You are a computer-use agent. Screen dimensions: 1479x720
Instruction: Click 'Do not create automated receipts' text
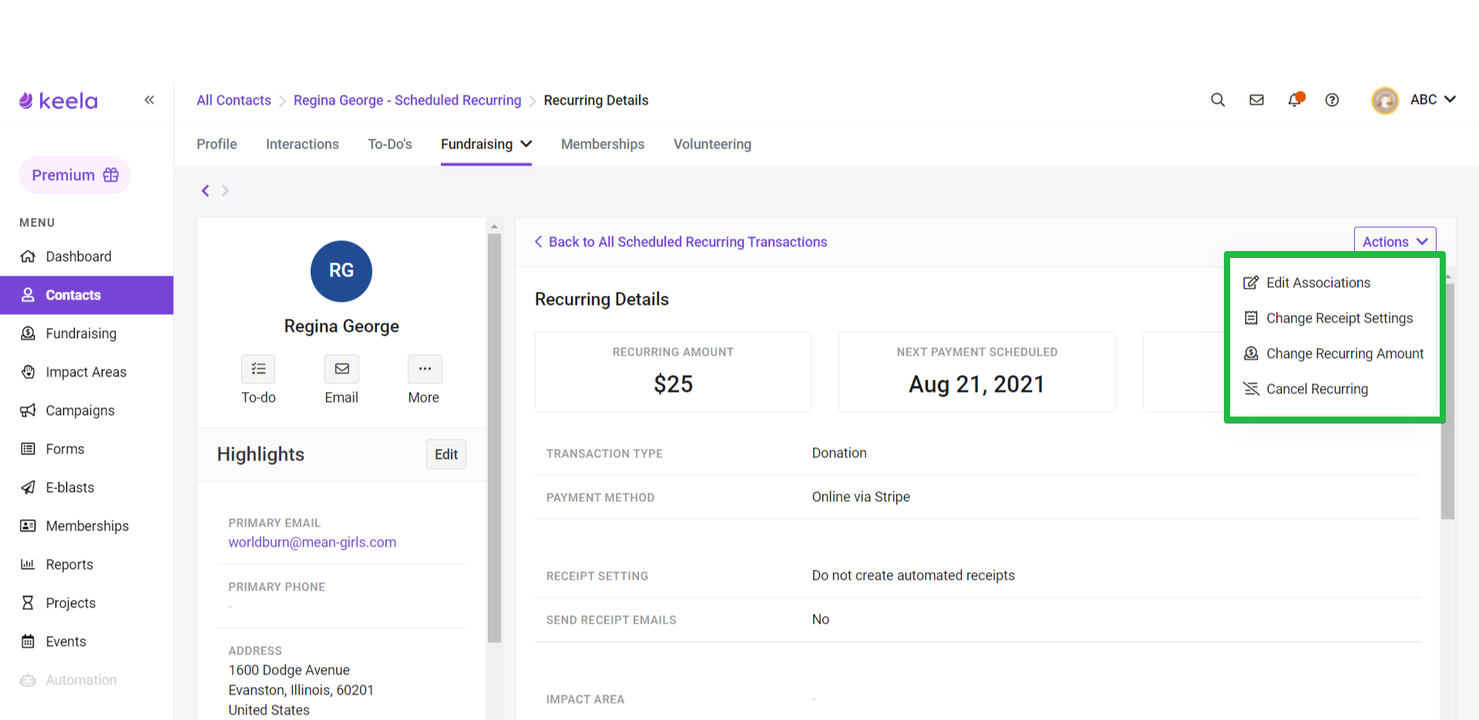pos(913,575)
